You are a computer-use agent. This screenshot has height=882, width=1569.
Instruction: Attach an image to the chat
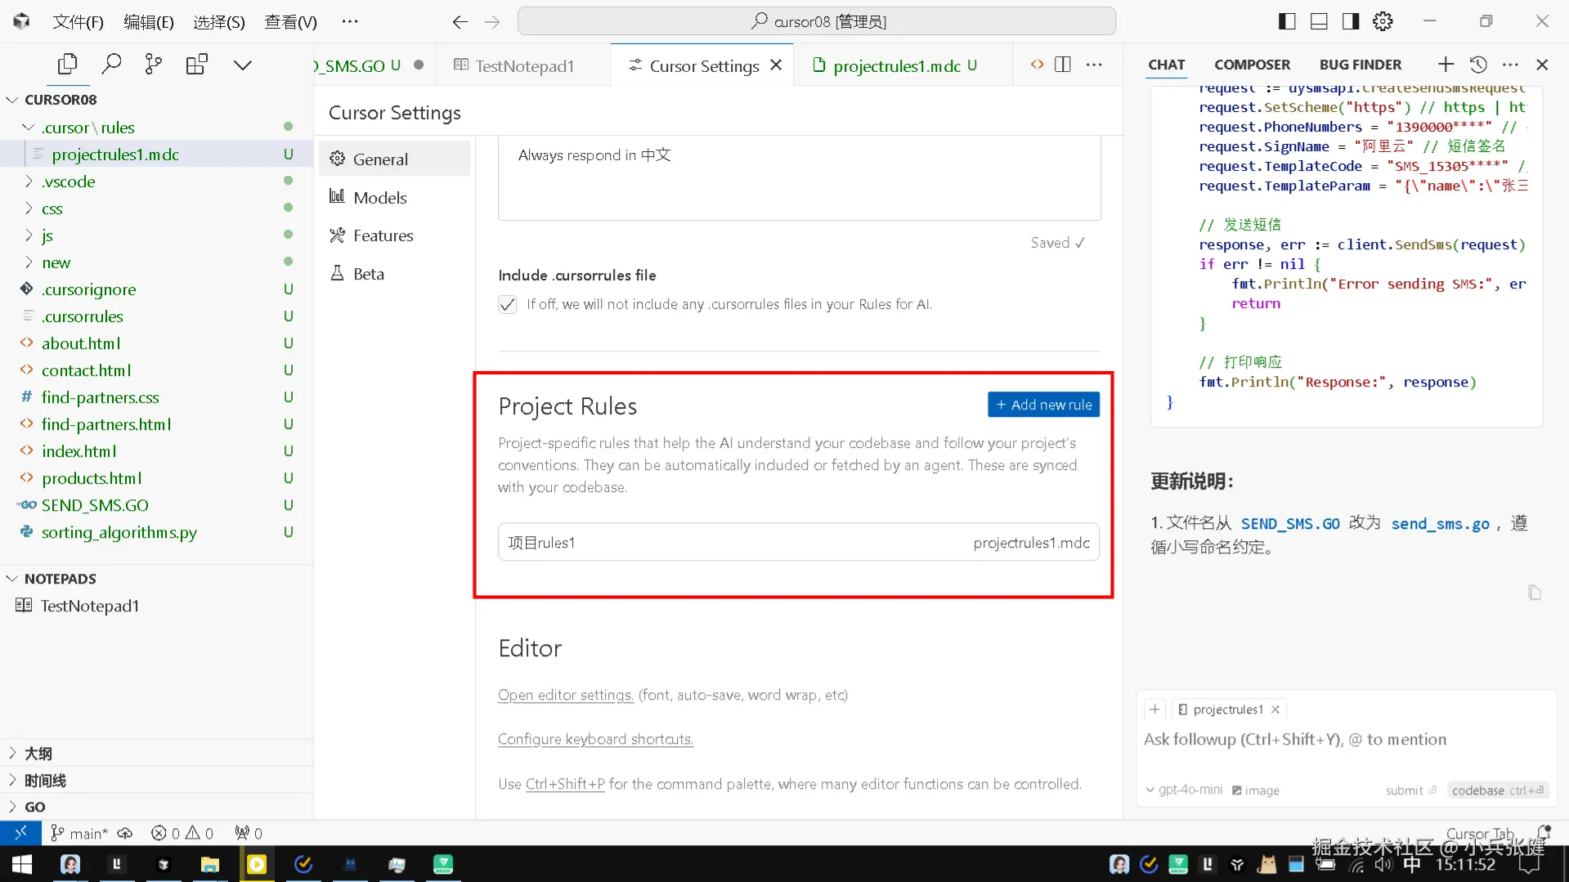1256,790
